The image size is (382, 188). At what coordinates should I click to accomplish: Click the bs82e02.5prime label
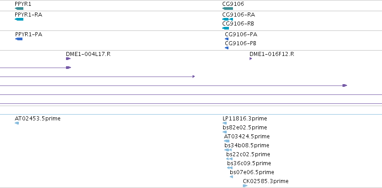coord(245,128)
